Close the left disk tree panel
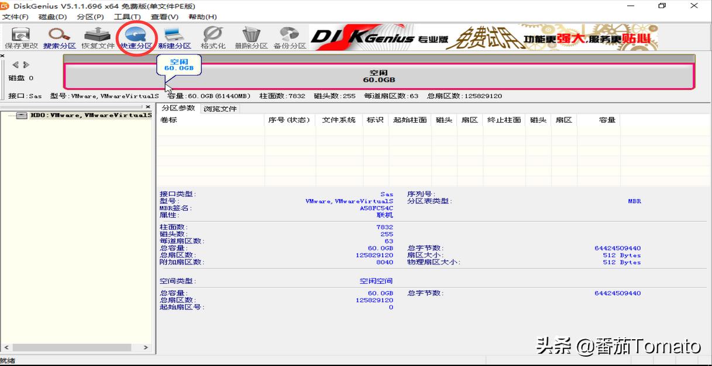The width and height of the screenshot is (712, 366). 148,107
